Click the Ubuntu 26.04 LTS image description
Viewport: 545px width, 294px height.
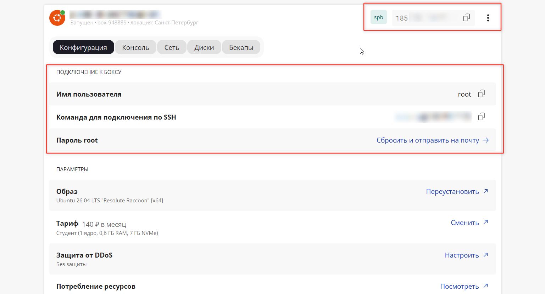click(110, 201)
